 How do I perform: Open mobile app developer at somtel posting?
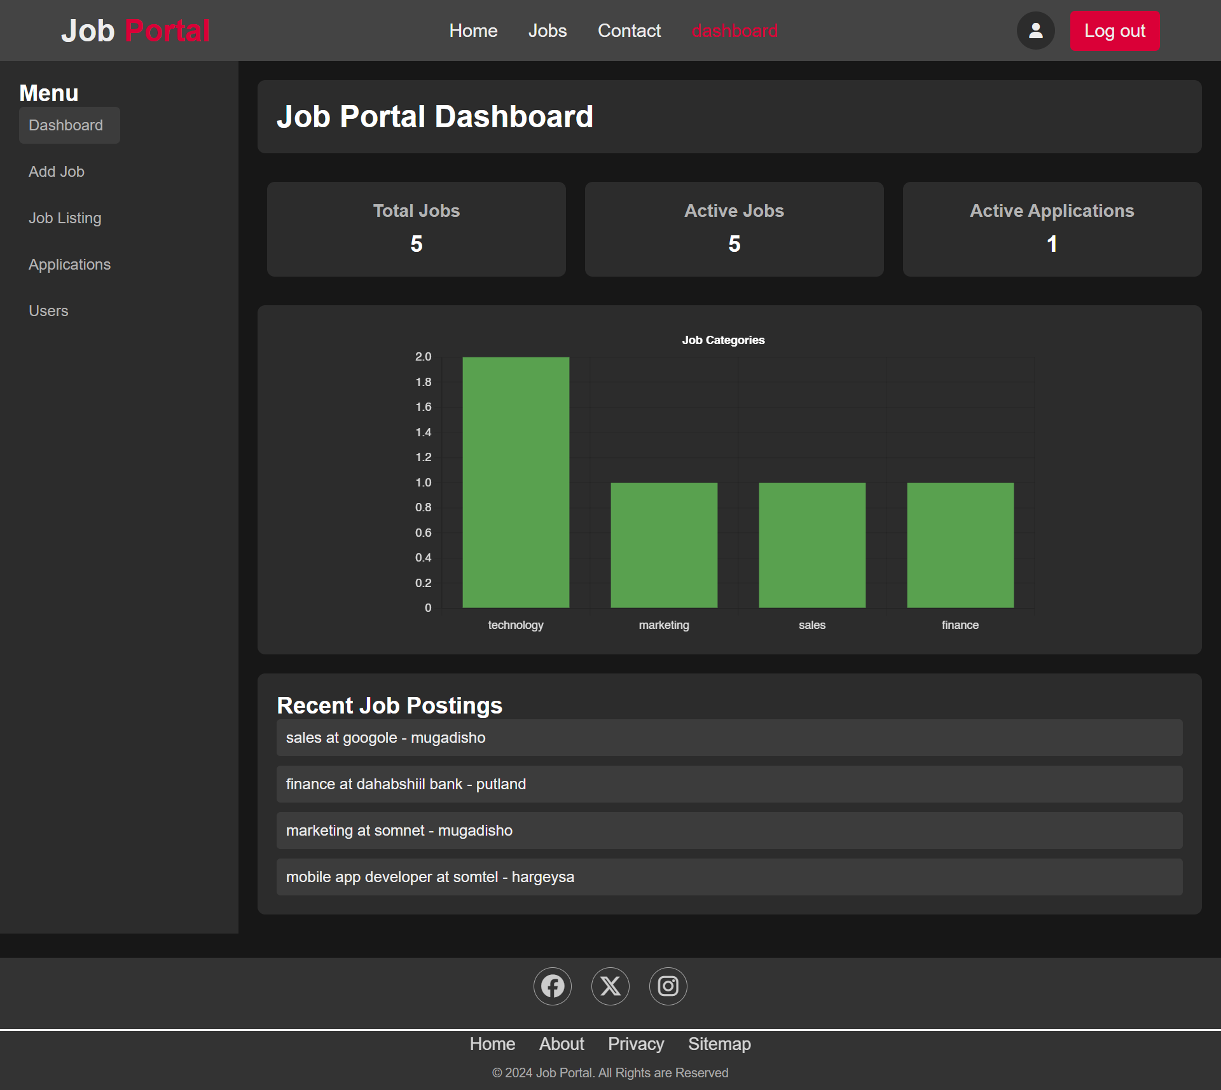click(x=430, y=877)
